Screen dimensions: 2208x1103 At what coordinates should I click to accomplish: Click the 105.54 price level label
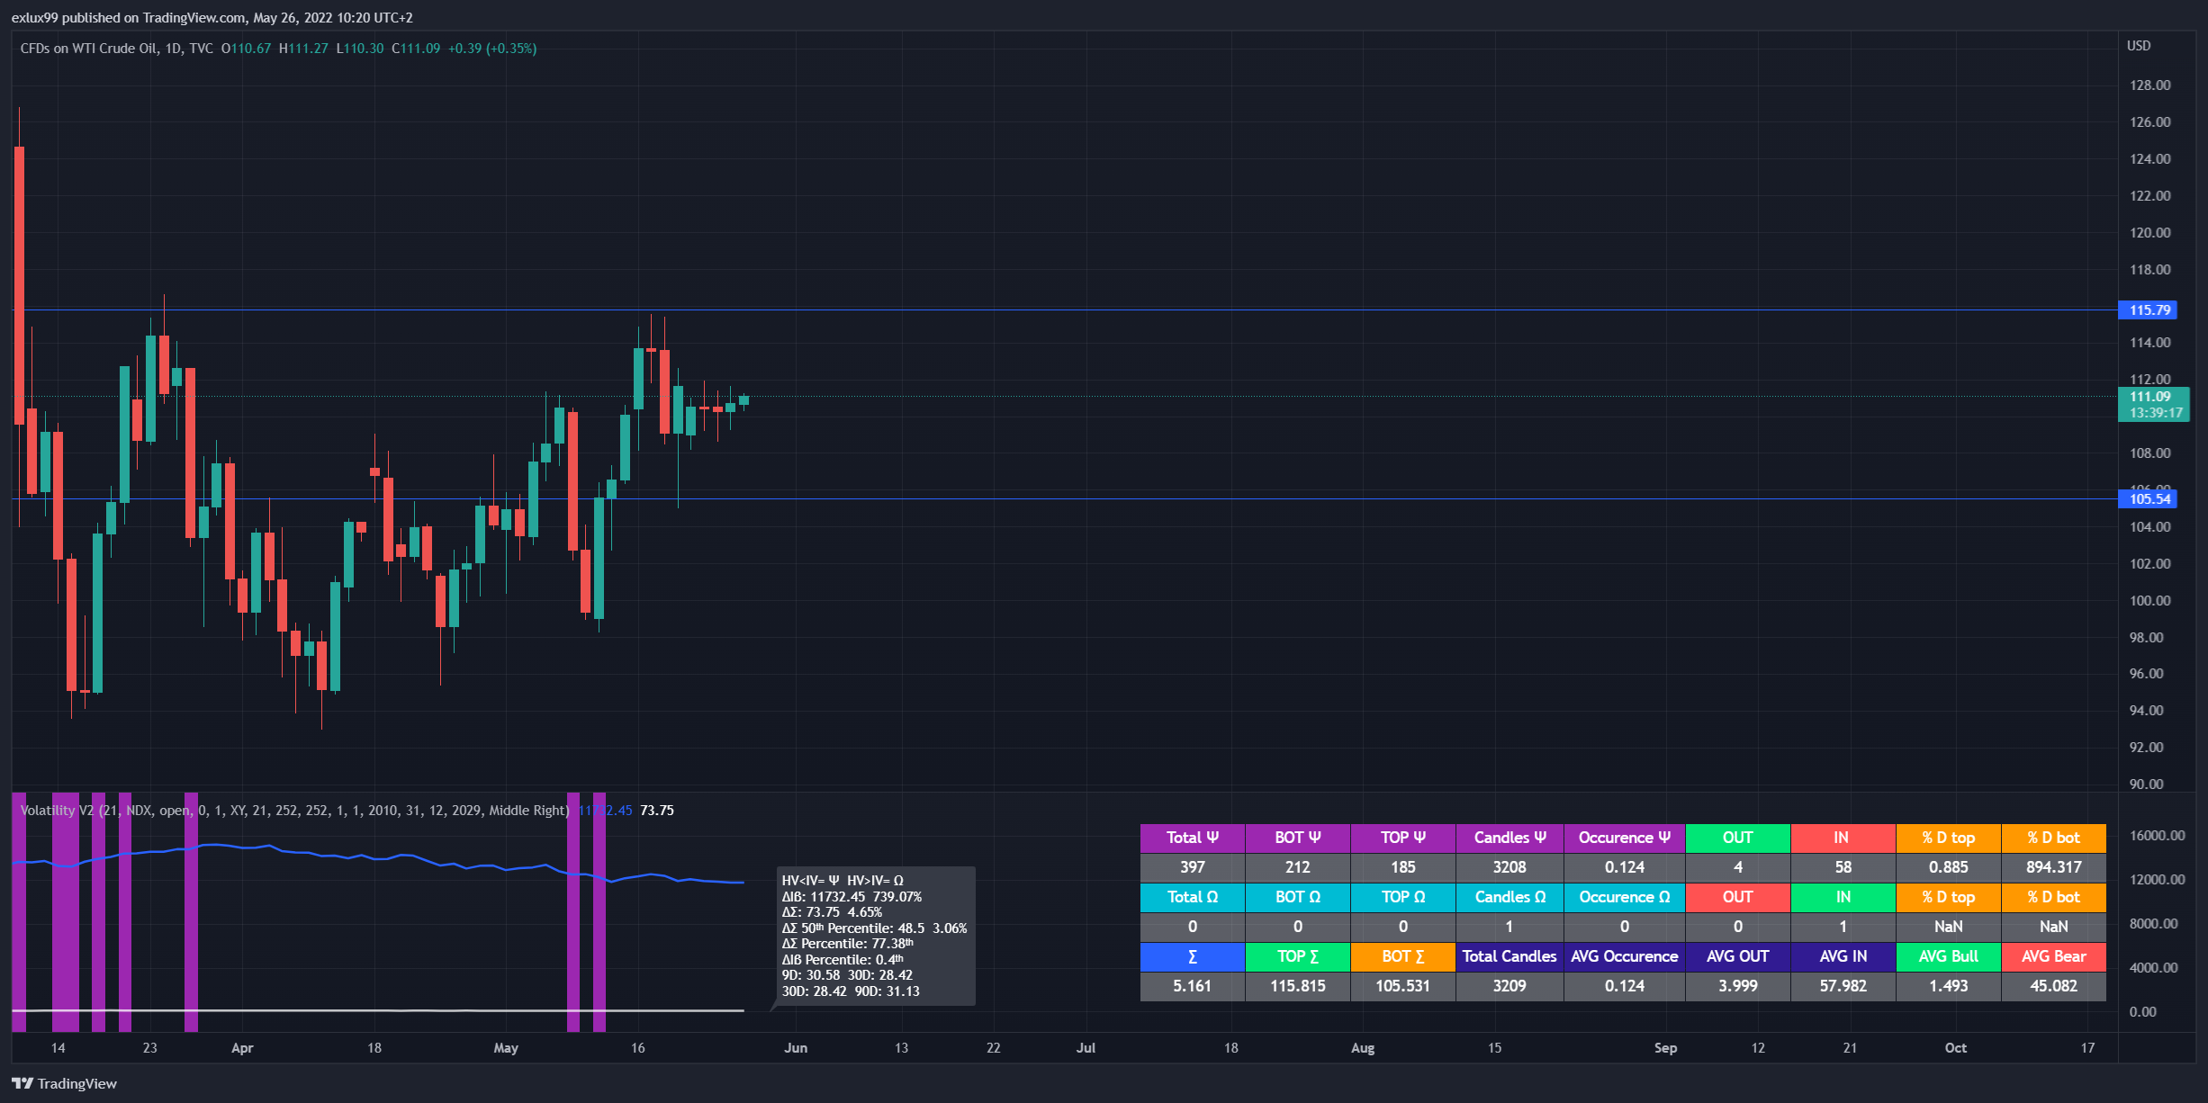click(2149, 498)
